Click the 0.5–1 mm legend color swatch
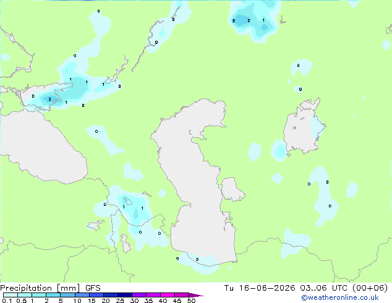This screenshot has width=392, height=303. pos(25,295)
